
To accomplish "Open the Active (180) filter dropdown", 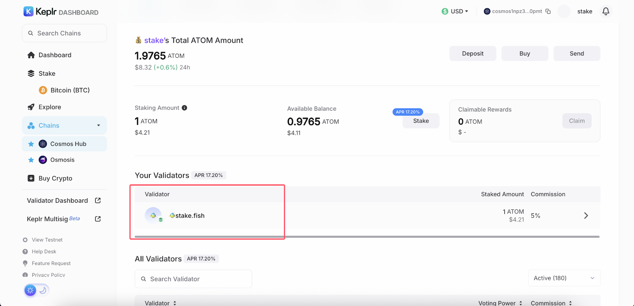I will (x=564, y=278).
